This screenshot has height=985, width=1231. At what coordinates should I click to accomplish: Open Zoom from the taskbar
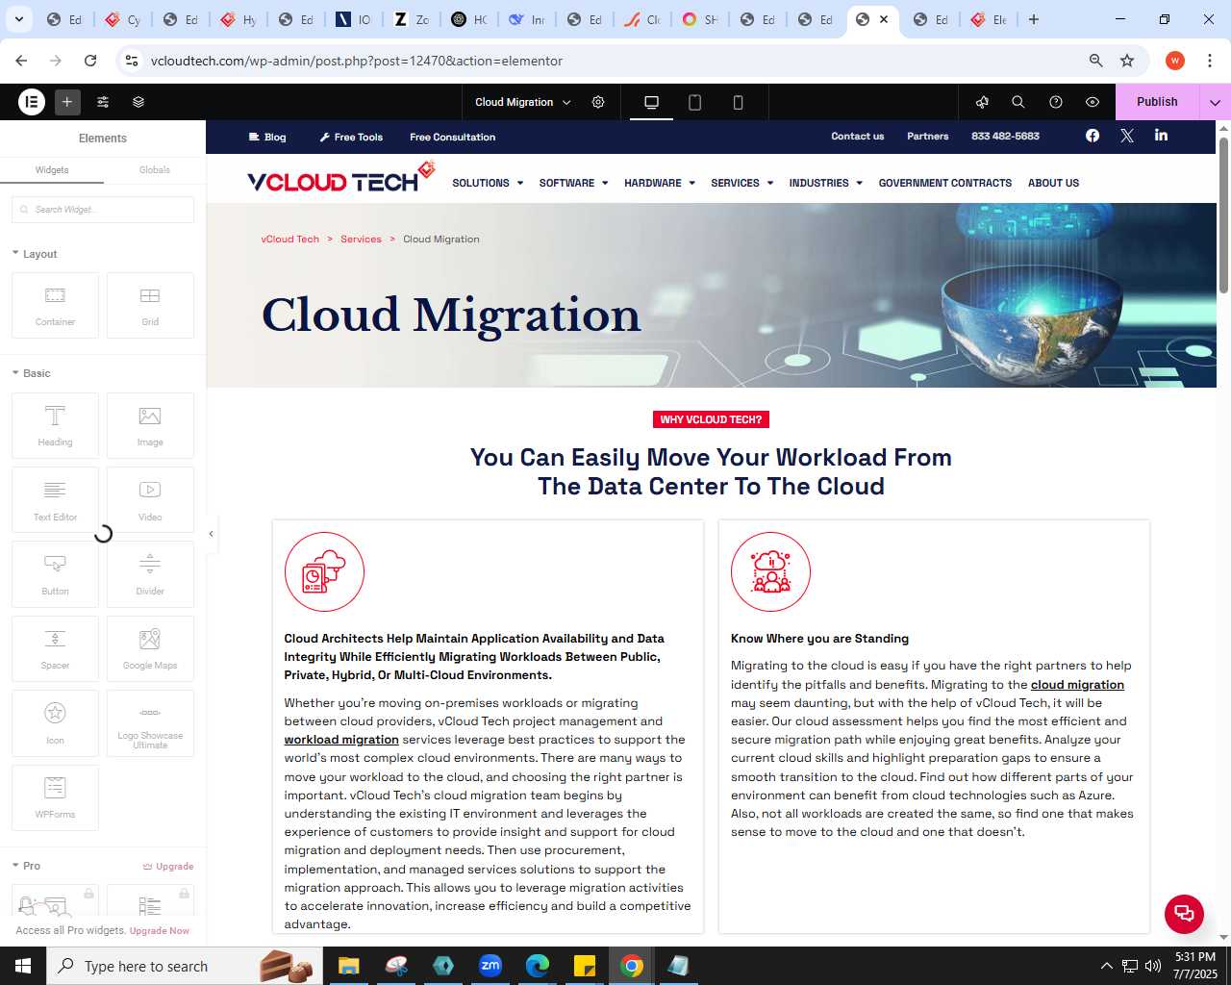490,966
